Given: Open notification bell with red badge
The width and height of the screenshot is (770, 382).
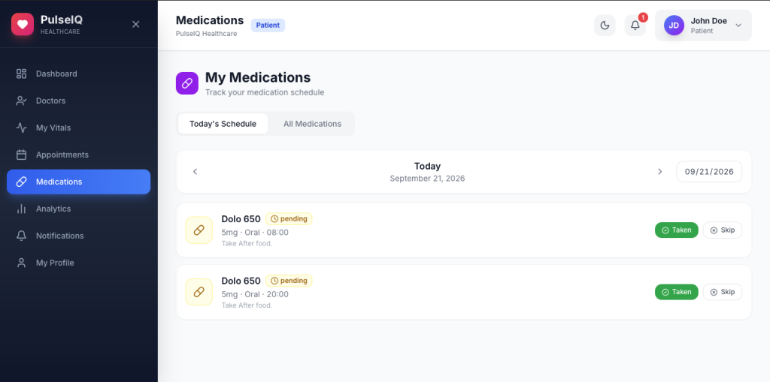Looking at the screenshot, I should pos(635,26).
